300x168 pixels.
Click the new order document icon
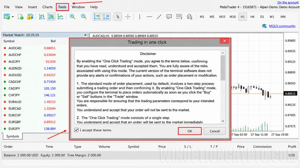20,17
